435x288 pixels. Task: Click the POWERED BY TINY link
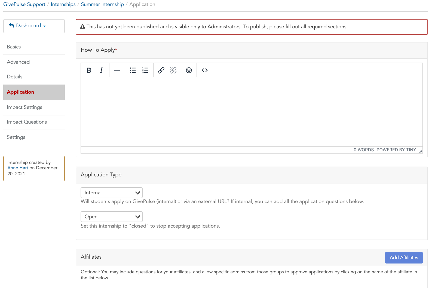396,150
